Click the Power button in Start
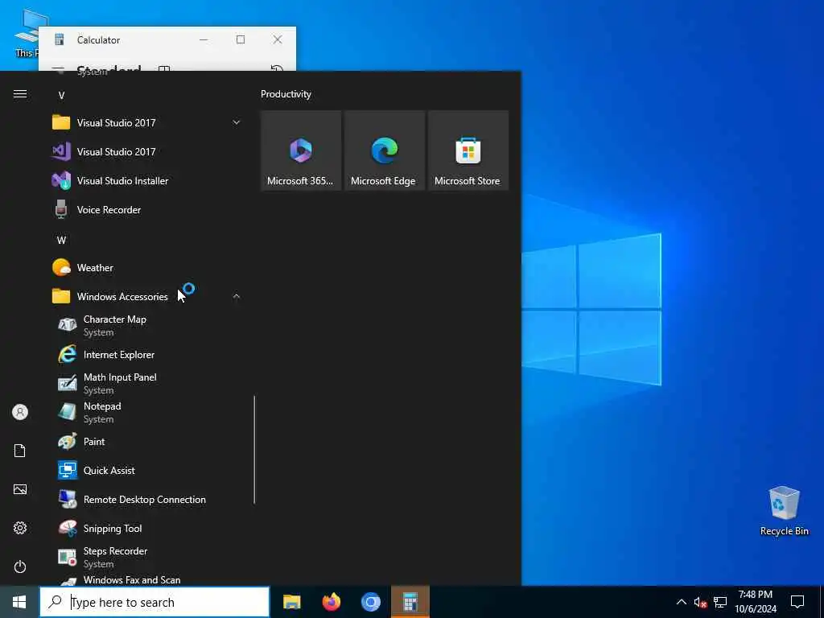 20,566
